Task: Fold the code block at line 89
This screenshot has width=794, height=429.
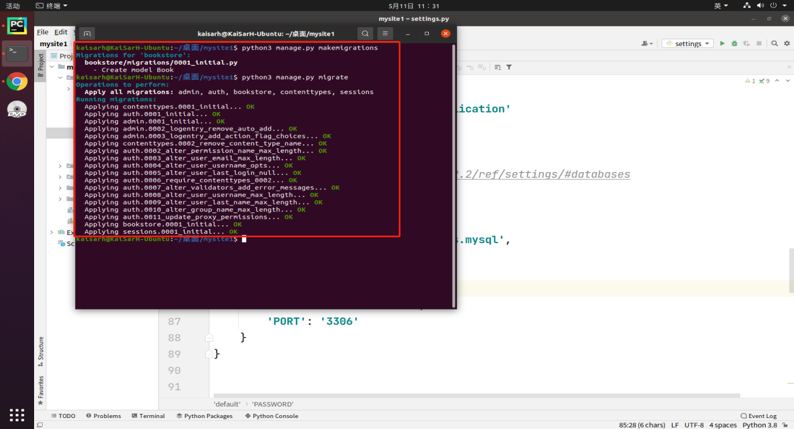Action: (x=209, y=354)
